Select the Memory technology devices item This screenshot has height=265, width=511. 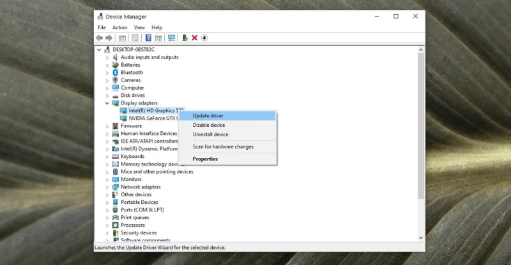click(x=153, y=164)
